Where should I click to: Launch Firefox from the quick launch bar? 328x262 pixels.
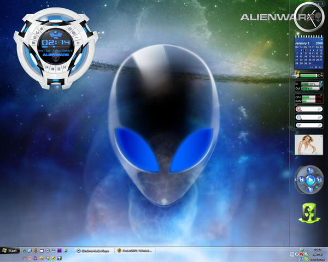point(36,251)
